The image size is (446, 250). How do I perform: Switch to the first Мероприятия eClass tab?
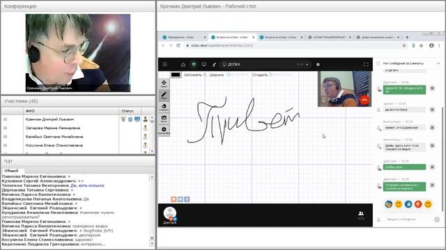click(x=183, y=37)
